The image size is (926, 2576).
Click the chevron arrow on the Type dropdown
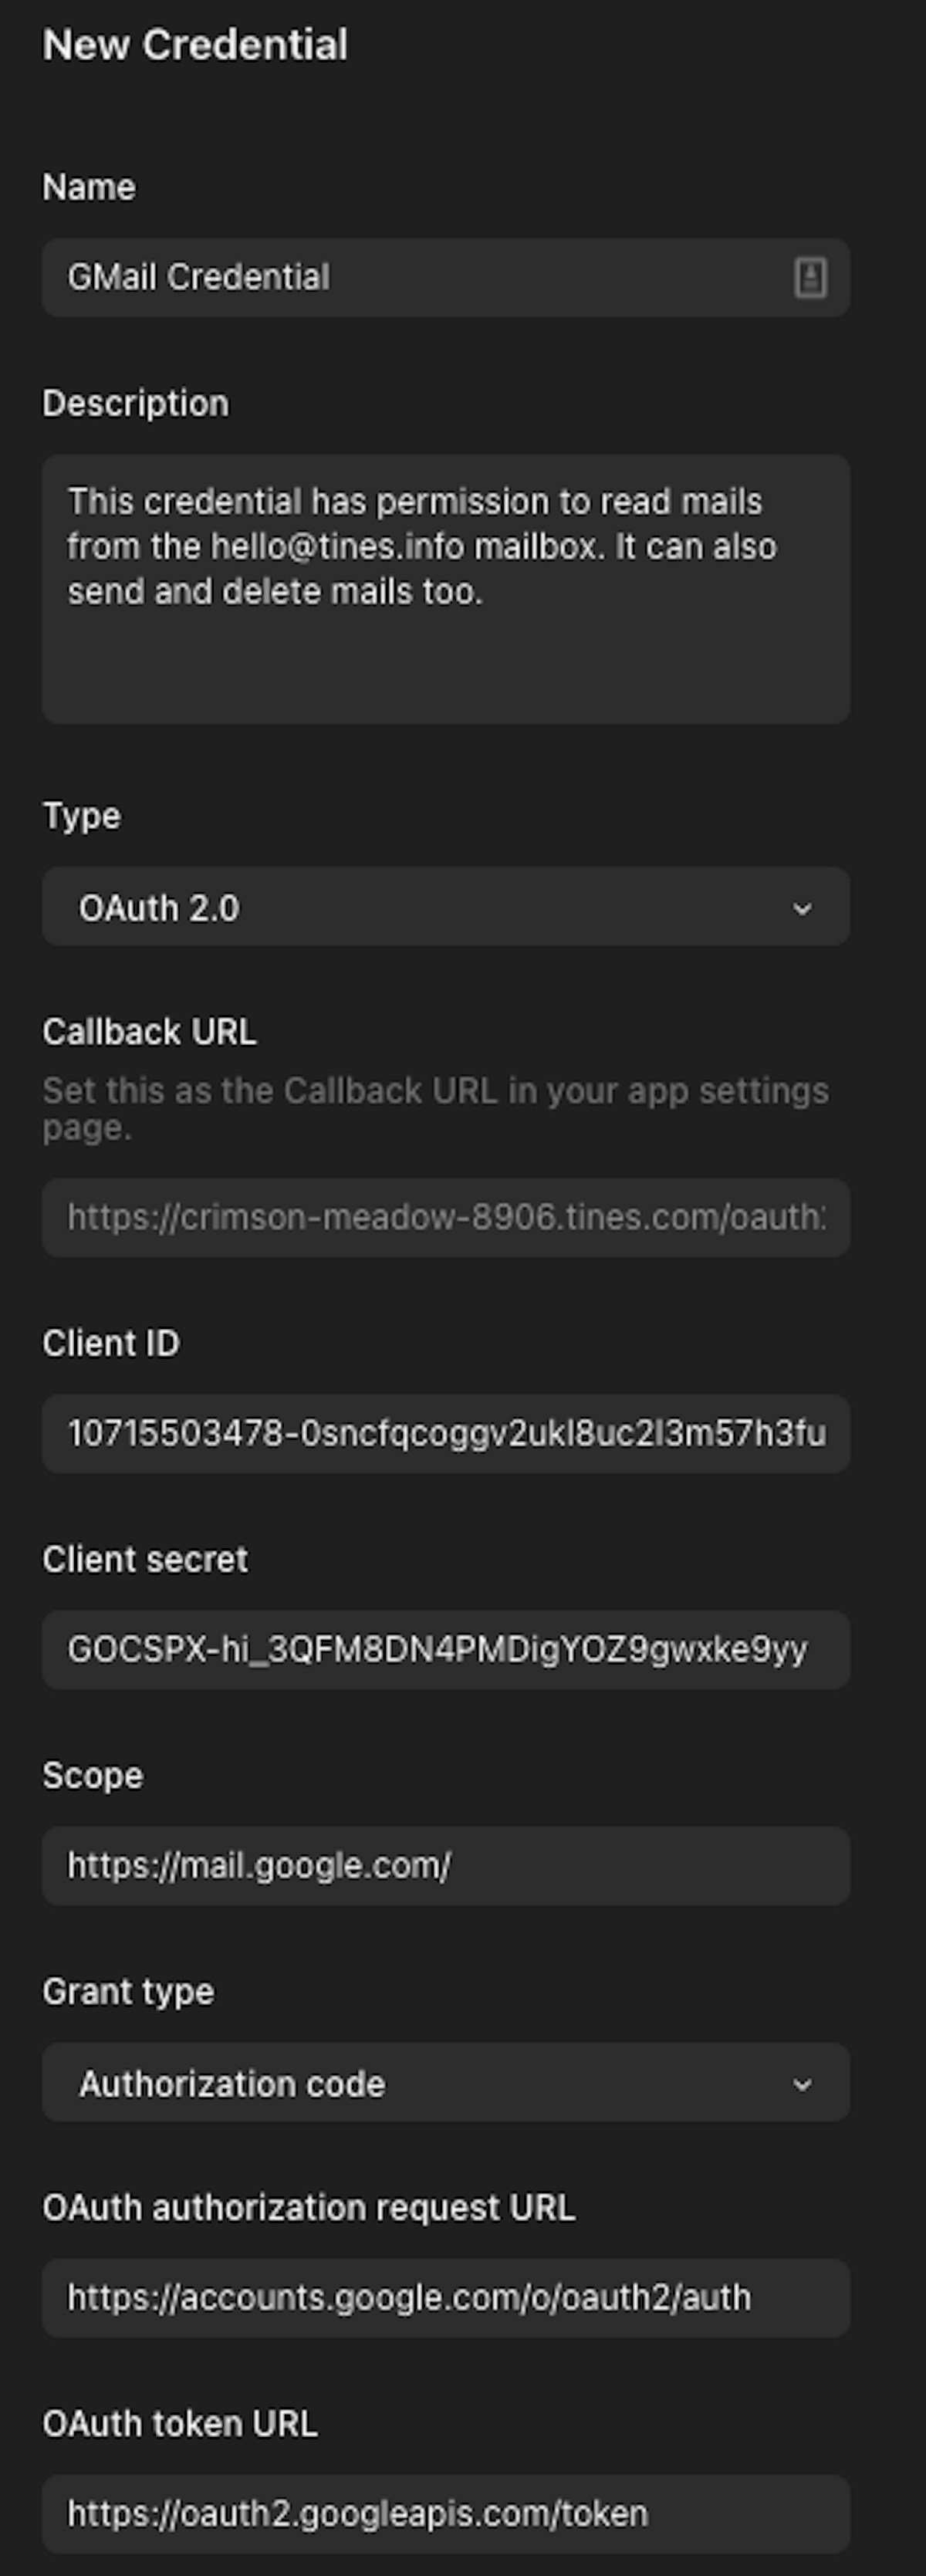point(802,908)
